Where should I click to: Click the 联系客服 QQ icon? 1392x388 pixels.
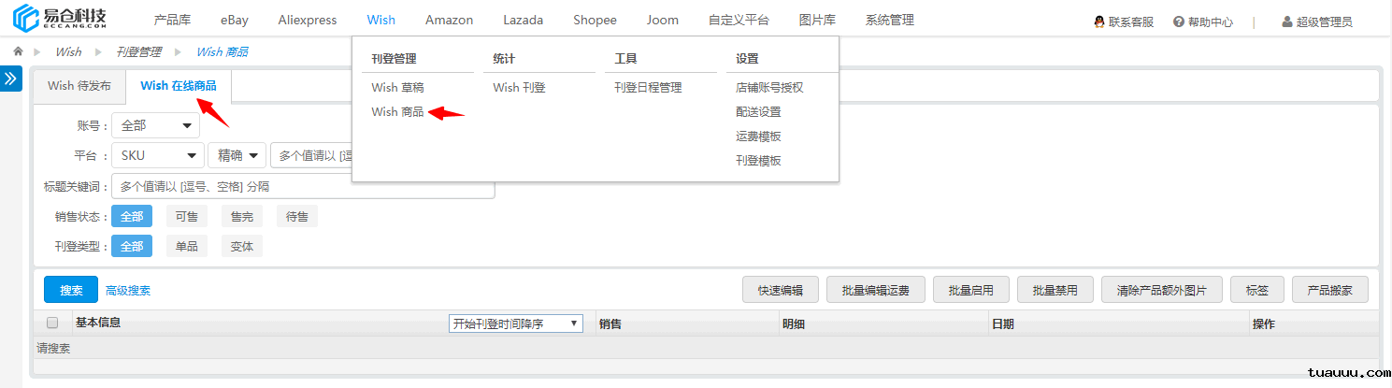click(1099, 22)
